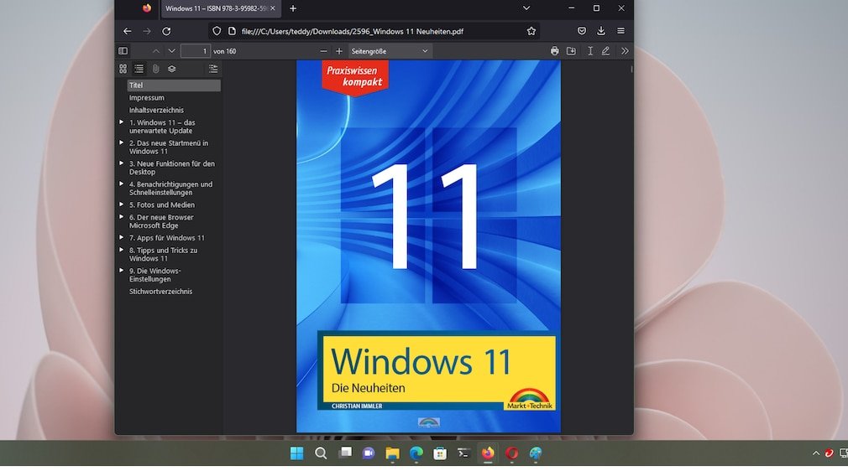Open outline link 7. Apps für Windows 11
848x476 pixels.
(x=166, y=238)
